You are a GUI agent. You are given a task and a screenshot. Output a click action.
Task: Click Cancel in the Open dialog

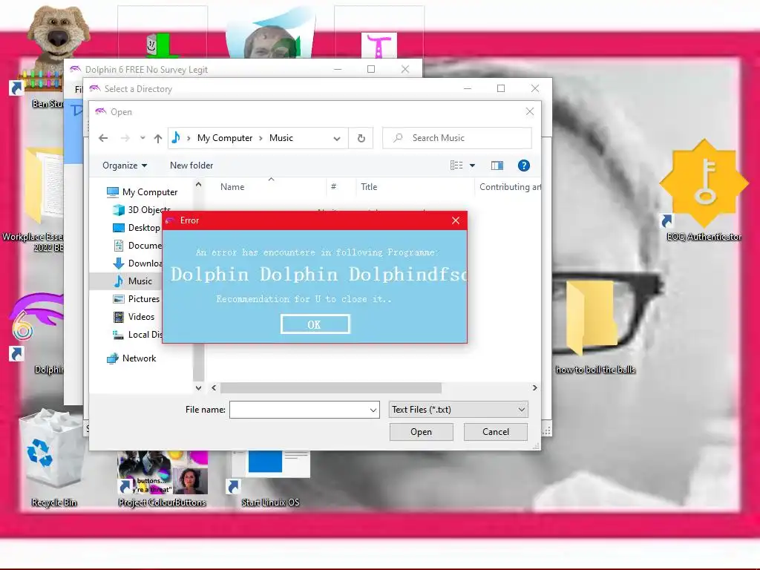(495, 432)
